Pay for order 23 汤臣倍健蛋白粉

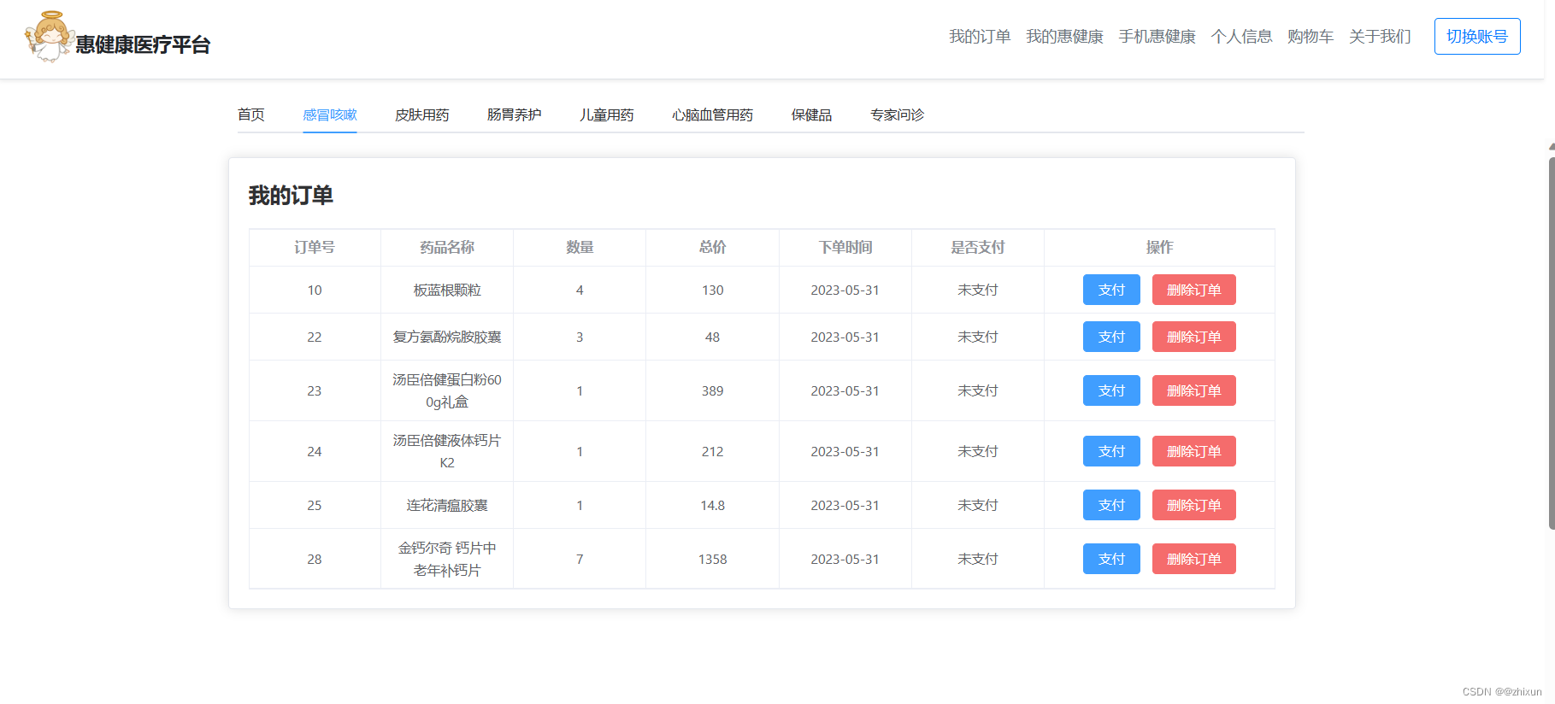click(x=1111, y=390)
